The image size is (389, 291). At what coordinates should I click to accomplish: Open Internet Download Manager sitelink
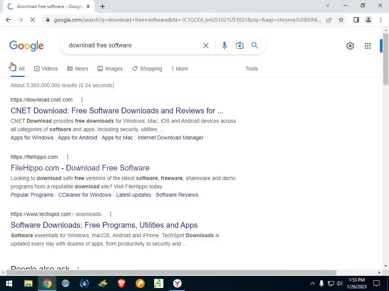pyautogui.click(x=171, y=138)
